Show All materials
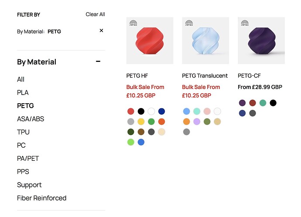The width and height of the screenshot is (301, 217). tap(21, 79)
